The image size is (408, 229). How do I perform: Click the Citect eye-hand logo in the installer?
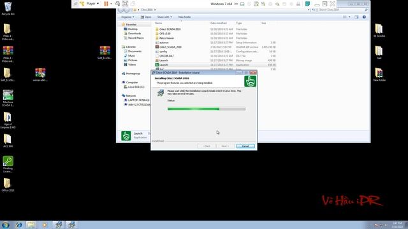[250, 81]
